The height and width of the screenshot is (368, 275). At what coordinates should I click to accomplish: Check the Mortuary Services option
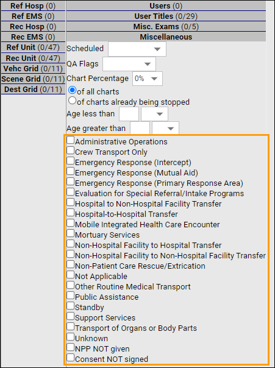[71, 233]
